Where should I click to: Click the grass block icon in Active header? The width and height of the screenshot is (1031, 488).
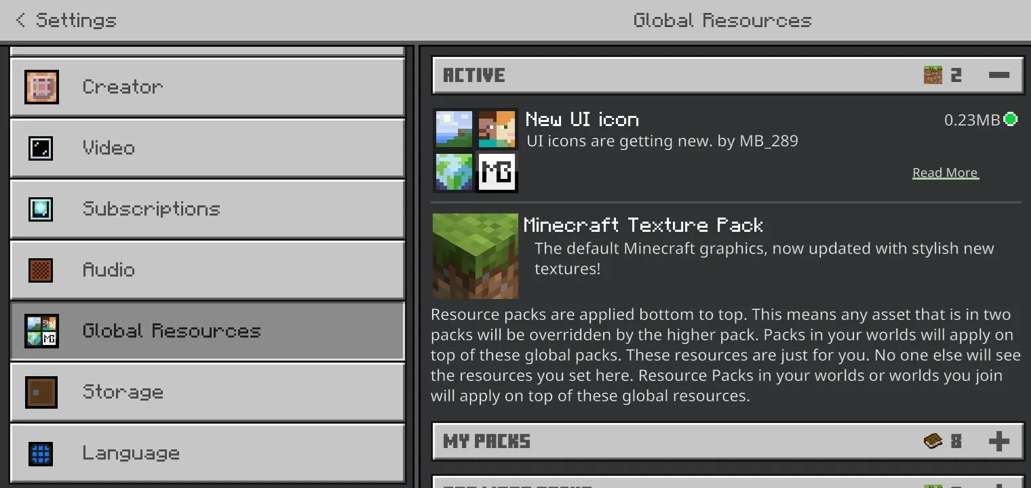933,75
